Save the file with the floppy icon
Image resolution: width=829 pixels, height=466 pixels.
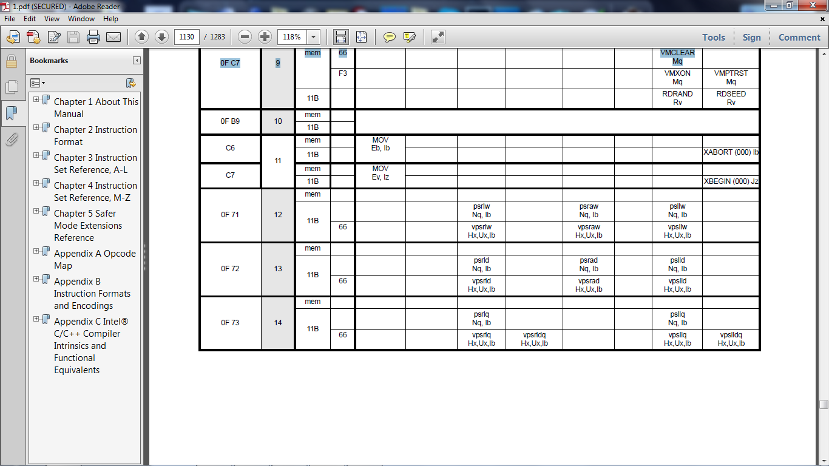73,37
